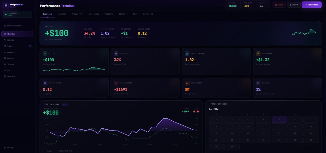Click the Settings gear icon in sidebar
This screenshot has width=326, height=153.
[x=5, y=148]
